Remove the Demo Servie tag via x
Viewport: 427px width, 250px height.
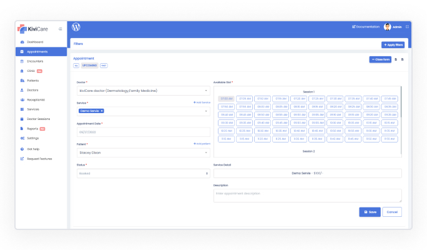point(102,111)
